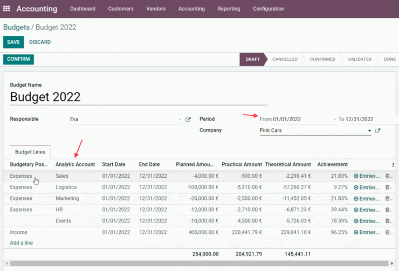Image resolution: width=399 pixels, height=271 pixels.
Task: Open the apps grid menu icon
Action: point(6,9)
